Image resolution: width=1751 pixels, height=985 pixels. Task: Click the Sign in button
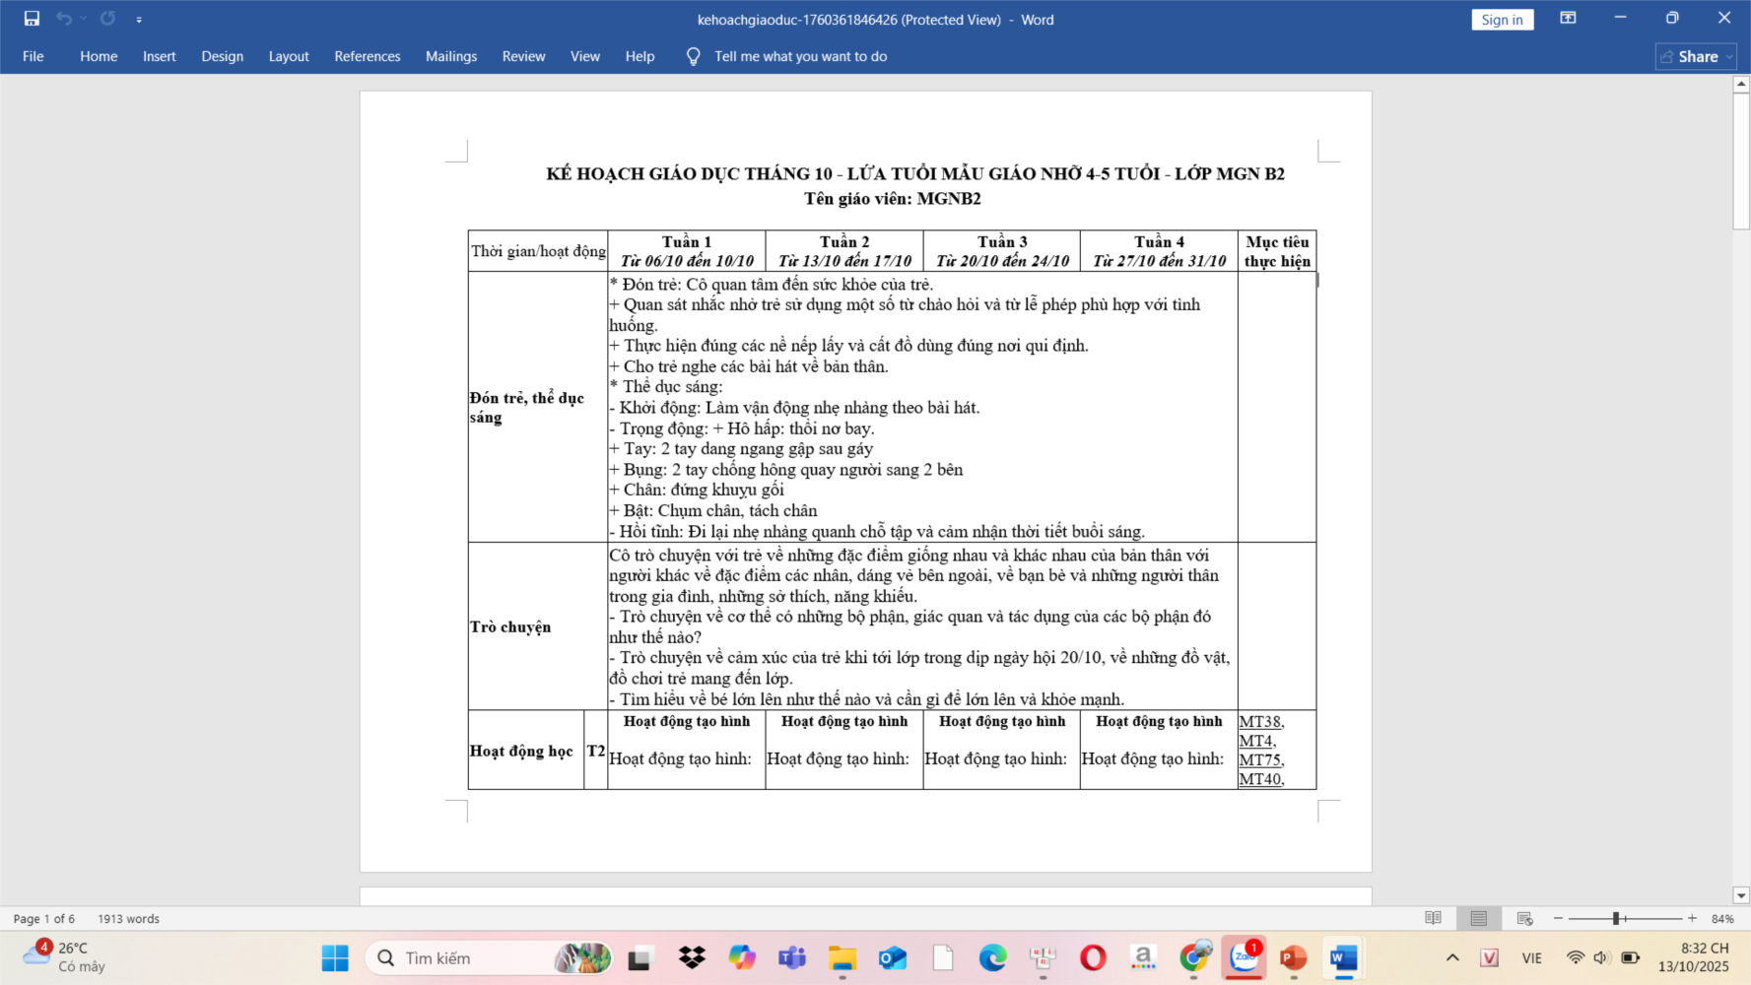pos(1502,20)
